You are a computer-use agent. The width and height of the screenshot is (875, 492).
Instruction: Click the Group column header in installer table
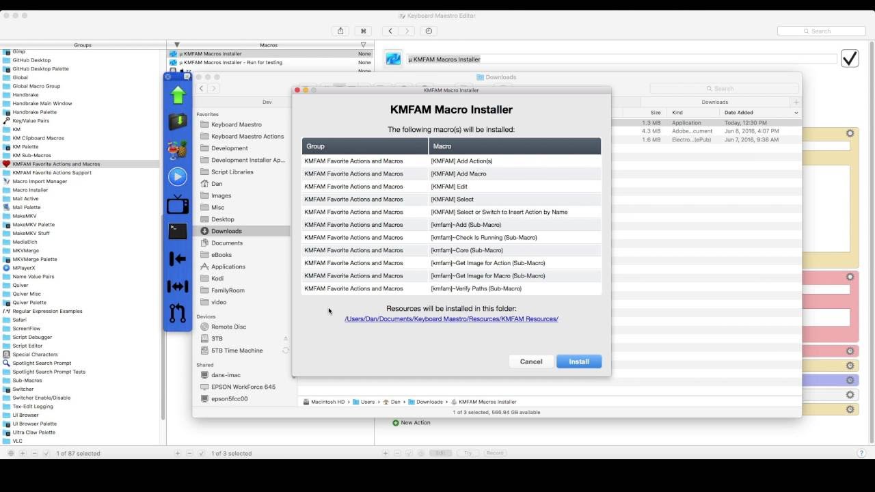click(365, 146)
